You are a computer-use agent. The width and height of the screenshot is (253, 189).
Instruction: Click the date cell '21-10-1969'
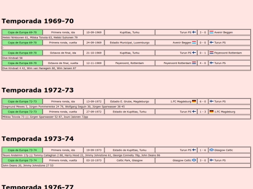(x=94, y=53)
